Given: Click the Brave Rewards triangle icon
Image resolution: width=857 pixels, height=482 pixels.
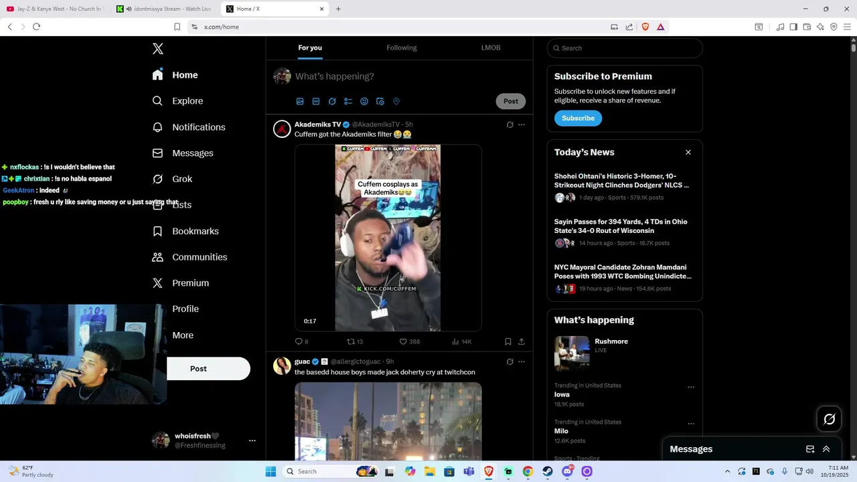Looking at the screenshot, I should point(660,27).
